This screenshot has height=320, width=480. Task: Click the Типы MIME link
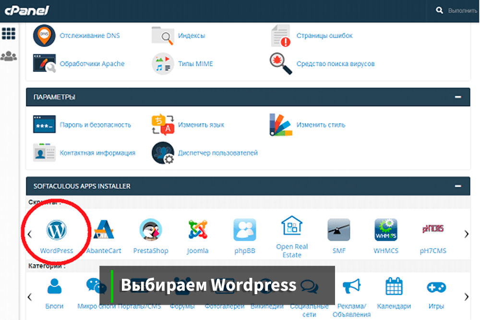coord(196,64)
